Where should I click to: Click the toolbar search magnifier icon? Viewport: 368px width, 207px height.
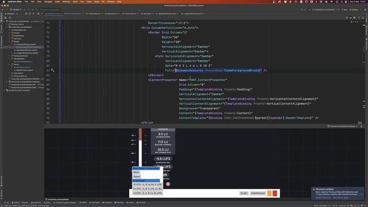(302, 10)
